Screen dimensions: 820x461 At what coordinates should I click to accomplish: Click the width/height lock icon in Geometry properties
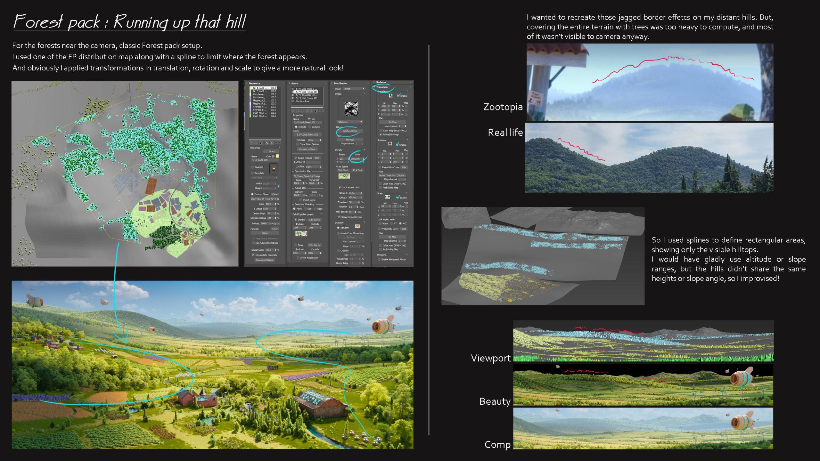(x=279, y=186)
